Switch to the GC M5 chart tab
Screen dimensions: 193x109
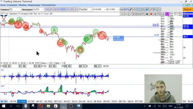31,101
